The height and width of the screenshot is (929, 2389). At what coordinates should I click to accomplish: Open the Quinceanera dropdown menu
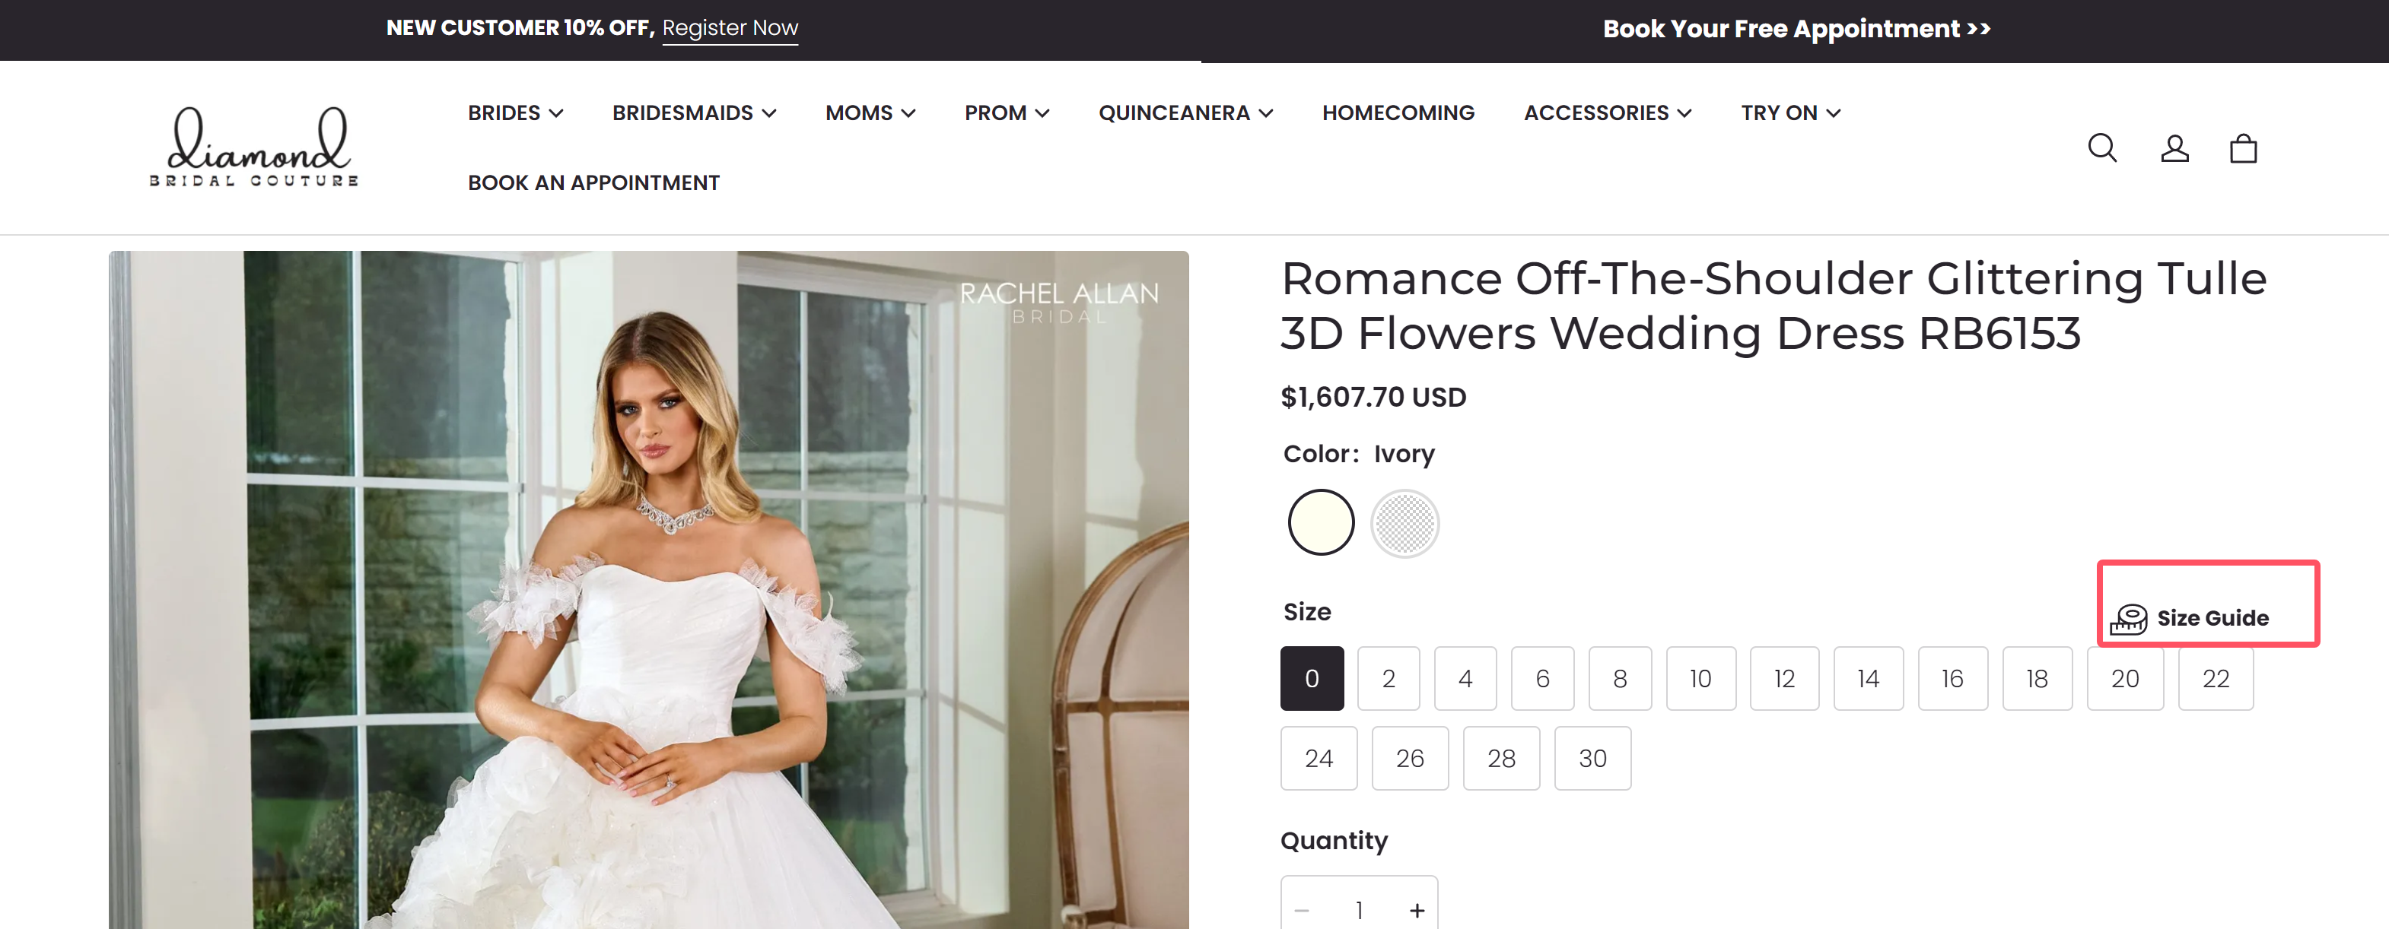(1185, 113)
